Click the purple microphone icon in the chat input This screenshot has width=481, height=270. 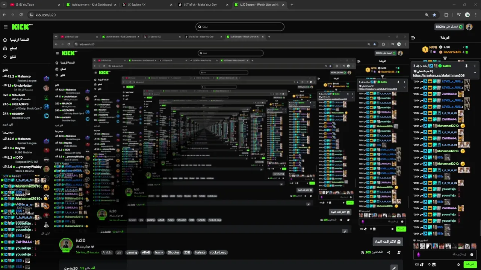[419, 255]
